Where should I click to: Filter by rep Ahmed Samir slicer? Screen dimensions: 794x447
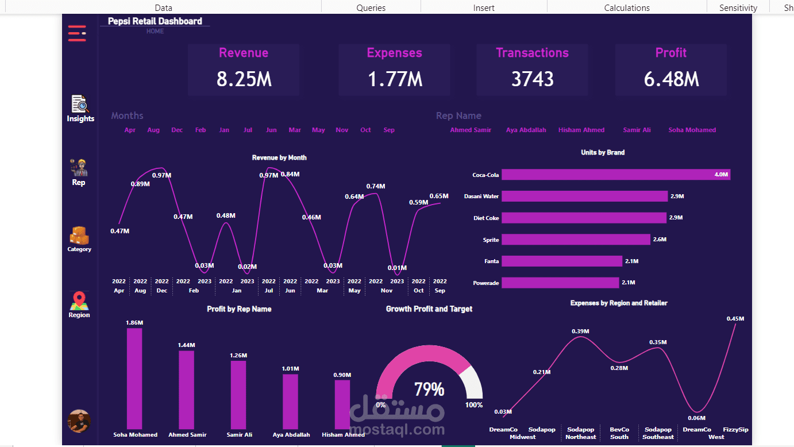click(x=471, y=130)
